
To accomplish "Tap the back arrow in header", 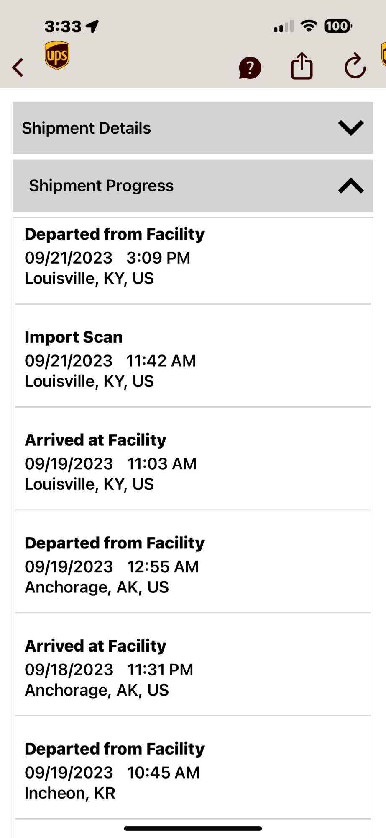I will tap(18, 67).
